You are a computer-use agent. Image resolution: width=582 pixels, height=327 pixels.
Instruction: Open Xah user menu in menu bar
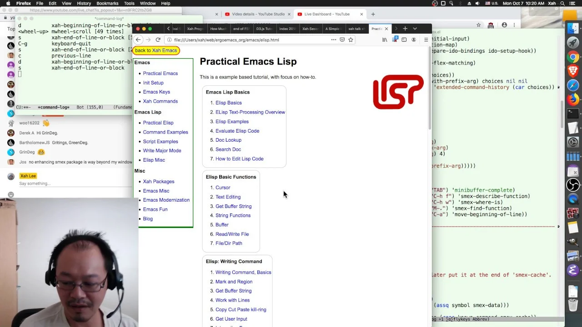tap(552, 4)
